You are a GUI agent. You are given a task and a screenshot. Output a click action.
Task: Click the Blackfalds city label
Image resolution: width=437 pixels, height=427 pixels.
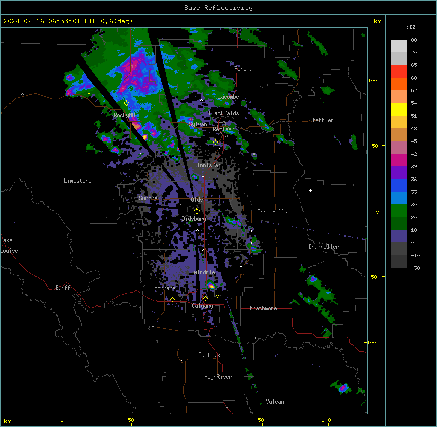point(224,113)
